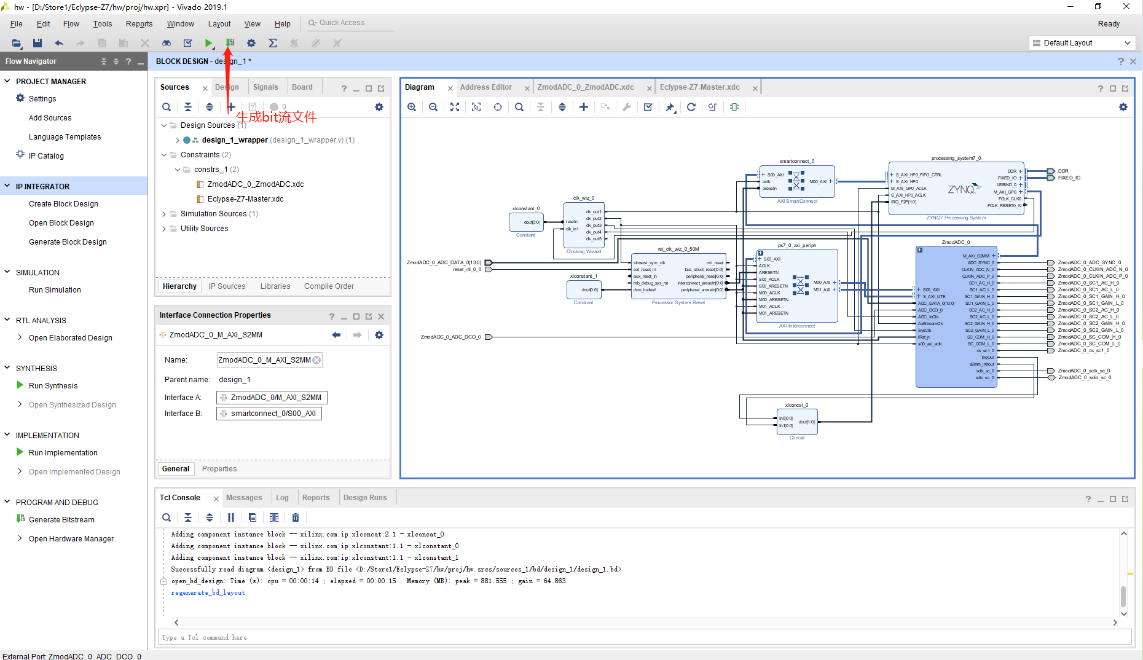The width and height of the screenshot is (1143, 660).
Task: Click Add Sources in Project Manager
Action: point(50,118)
